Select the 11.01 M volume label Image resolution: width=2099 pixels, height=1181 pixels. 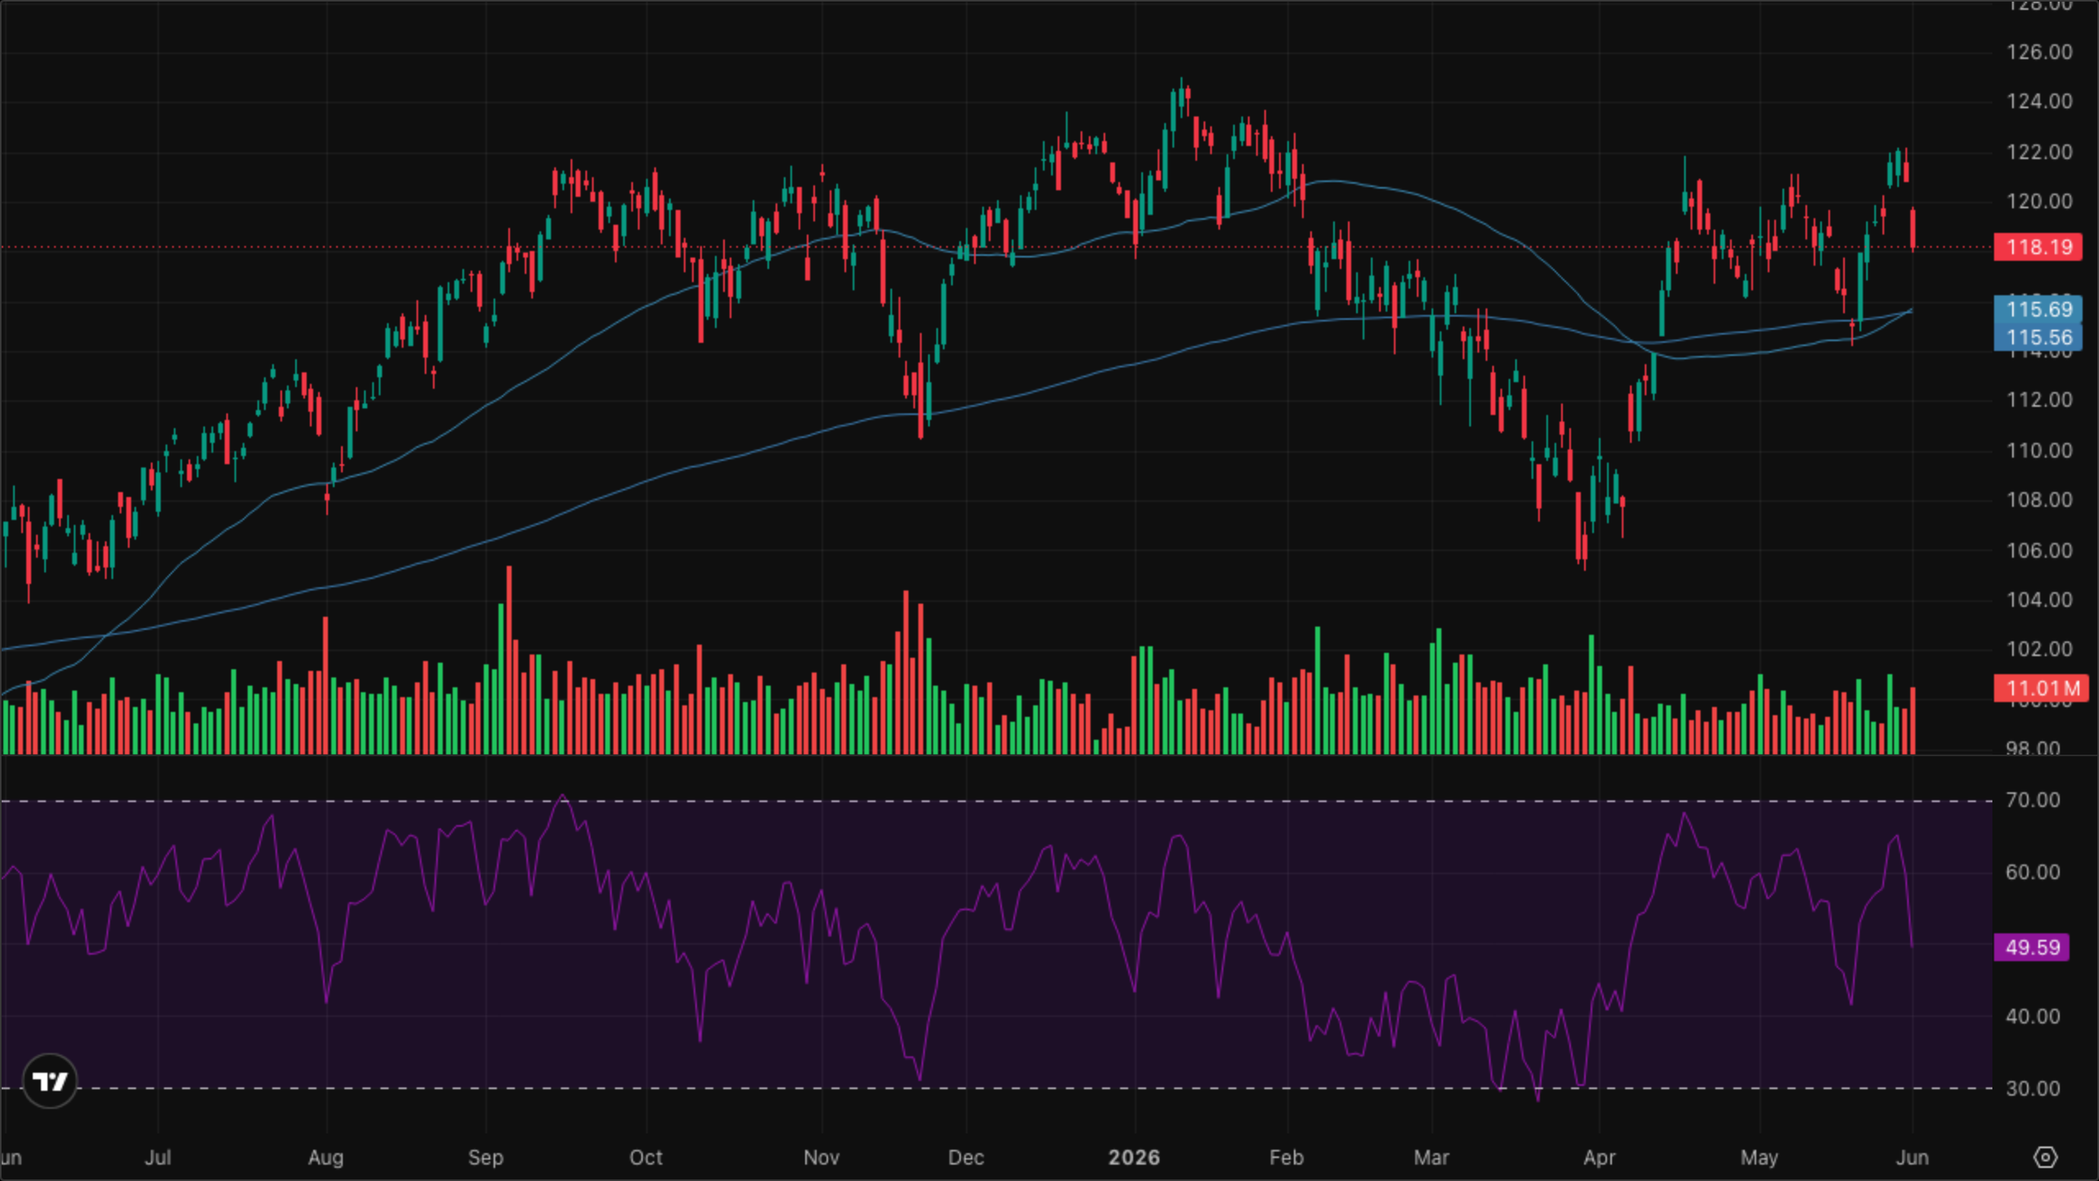tap(2041, 687)
